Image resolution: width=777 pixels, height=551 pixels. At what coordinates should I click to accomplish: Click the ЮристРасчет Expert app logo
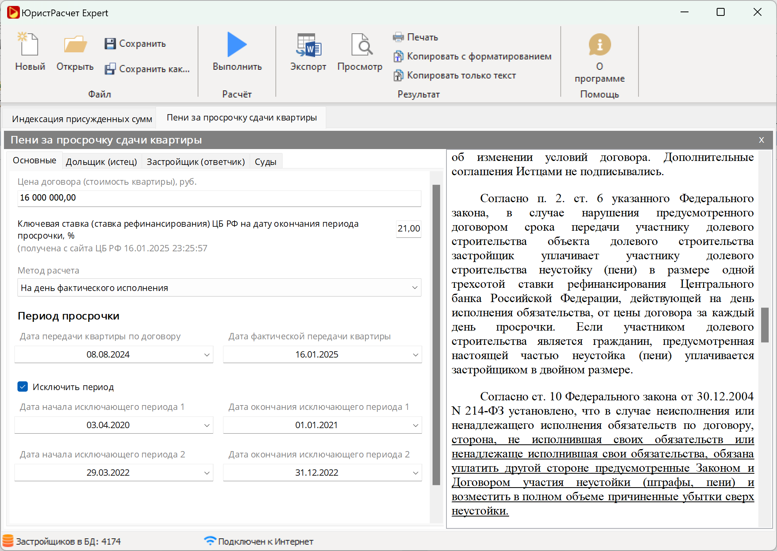(x=13, y=13)
